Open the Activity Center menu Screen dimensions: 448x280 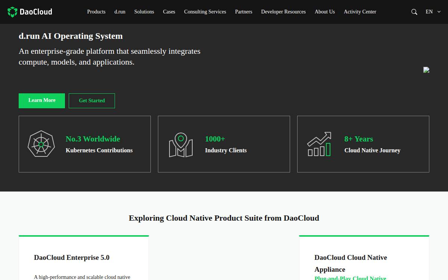click(x=360, y=12)
